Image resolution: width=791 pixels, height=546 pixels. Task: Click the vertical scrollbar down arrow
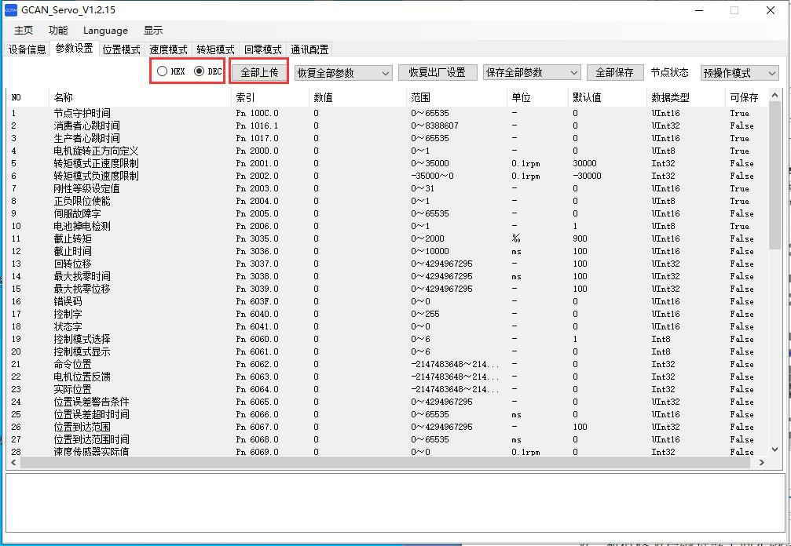click(775, 450)
